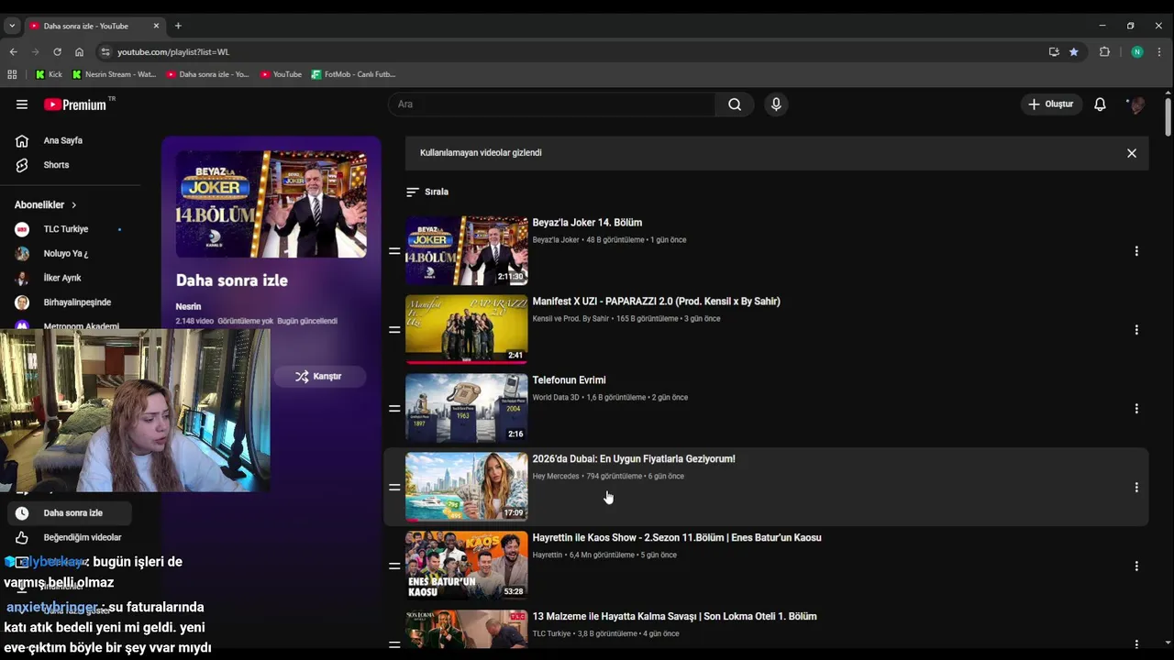This screenshot has width=1174, height=660.
Task: Click playlist owner name Nesrin
Action: pos(188,307)
